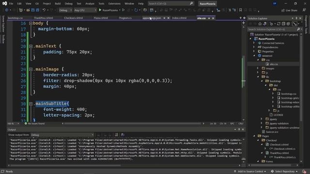Click the split editor plus icon
The height and width of the screenshot is (174, 310).
pos(243,23)
